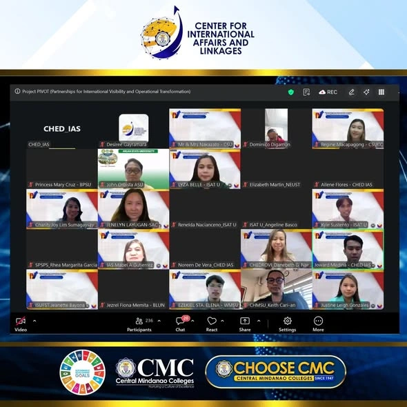Open the React heart menu
Image resolution: width=407 pixels, height=407 pixels.
212,324
